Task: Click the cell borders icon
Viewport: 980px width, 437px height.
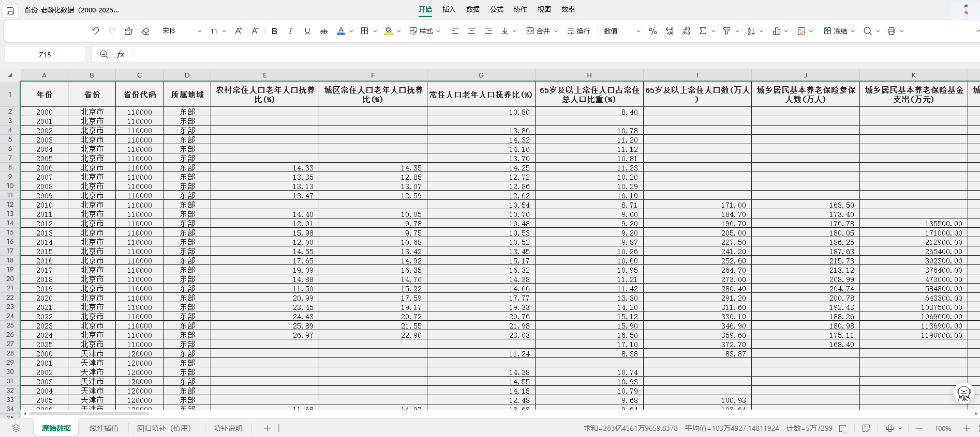Action: 365,31
